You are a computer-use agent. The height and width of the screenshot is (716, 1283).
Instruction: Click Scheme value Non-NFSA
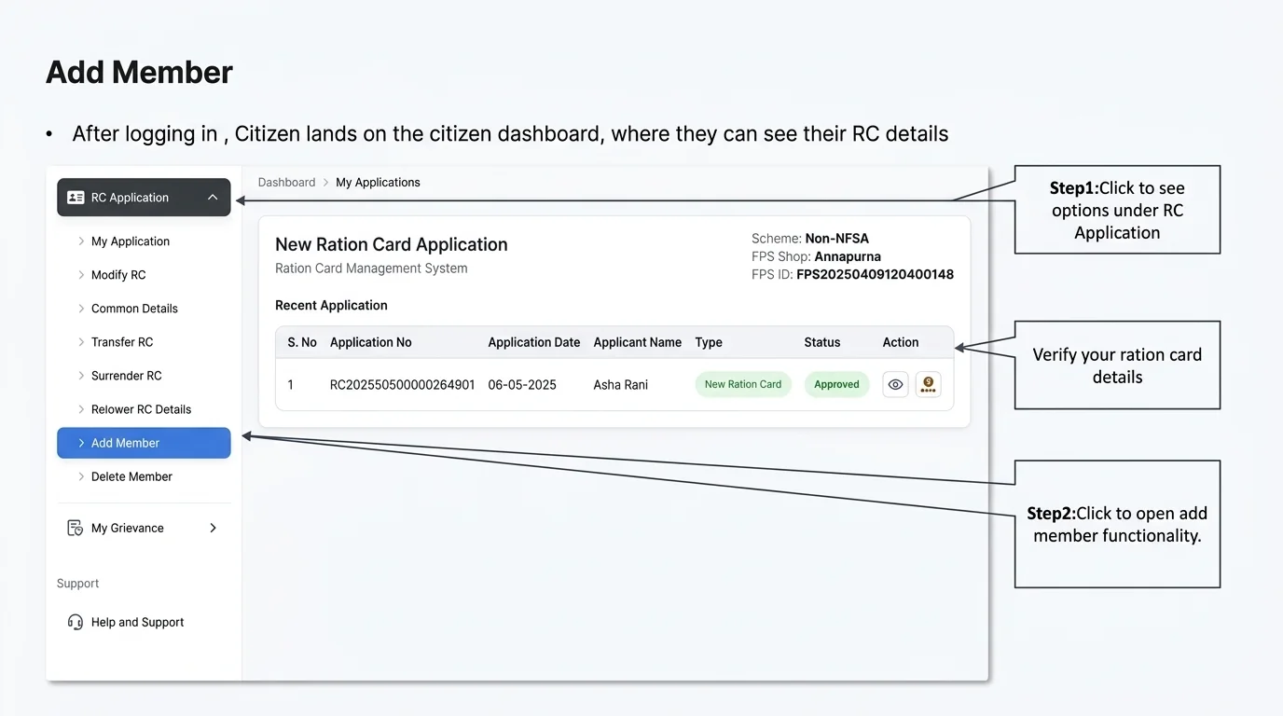(x=837, y=238)
